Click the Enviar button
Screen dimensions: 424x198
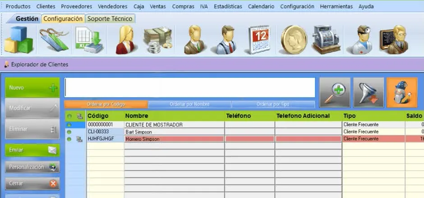[x=32, y=150]
